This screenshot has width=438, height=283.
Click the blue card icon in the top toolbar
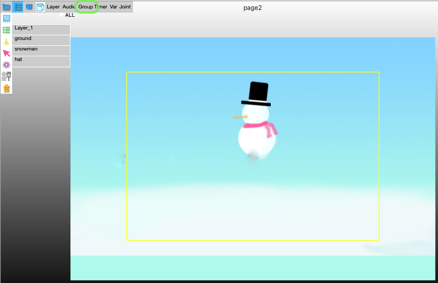[29, 7]
